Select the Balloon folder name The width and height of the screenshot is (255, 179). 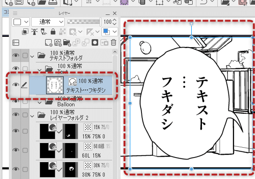click(x=66, y=104)
